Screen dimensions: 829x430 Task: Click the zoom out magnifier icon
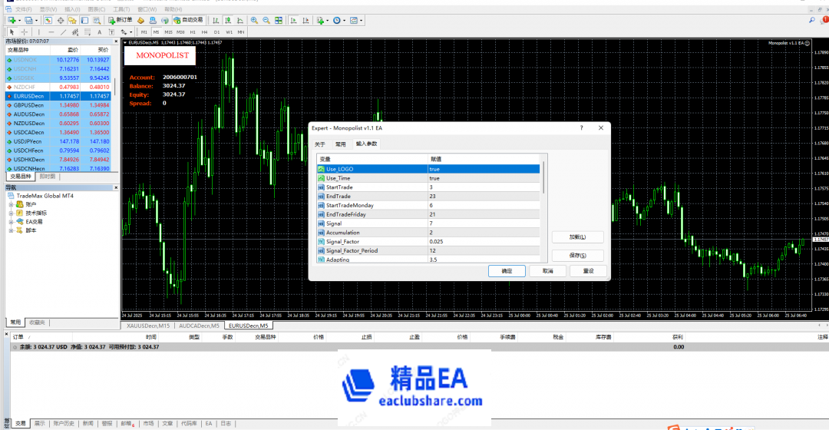click(x=266, y=20)
